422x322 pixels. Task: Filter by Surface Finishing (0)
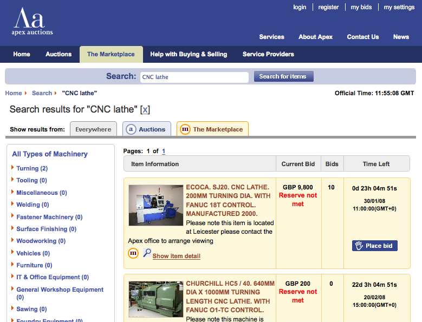46,229
